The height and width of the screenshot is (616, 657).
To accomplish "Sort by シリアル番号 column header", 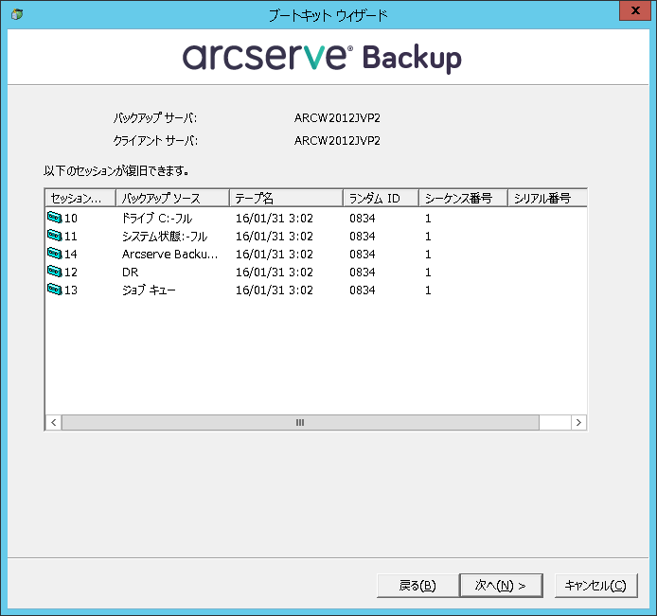I will point(547,198).
